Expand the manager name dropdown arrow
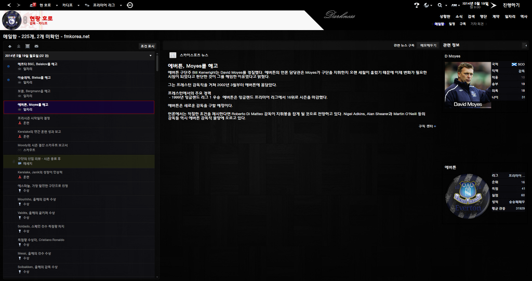This screenshot has width=532, height=281. tap(57, 5)
